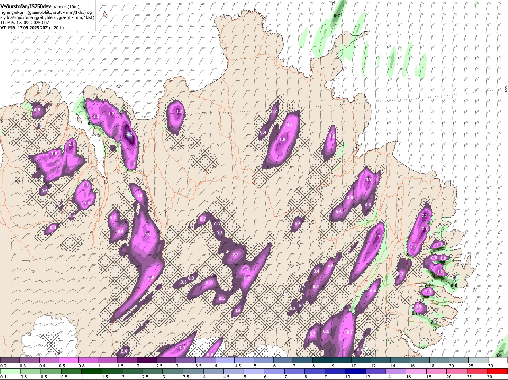This screenshot has height=380, width=508.
Task: Click the 4.3 precipitation maximum on the map
Action: [129, 134]
